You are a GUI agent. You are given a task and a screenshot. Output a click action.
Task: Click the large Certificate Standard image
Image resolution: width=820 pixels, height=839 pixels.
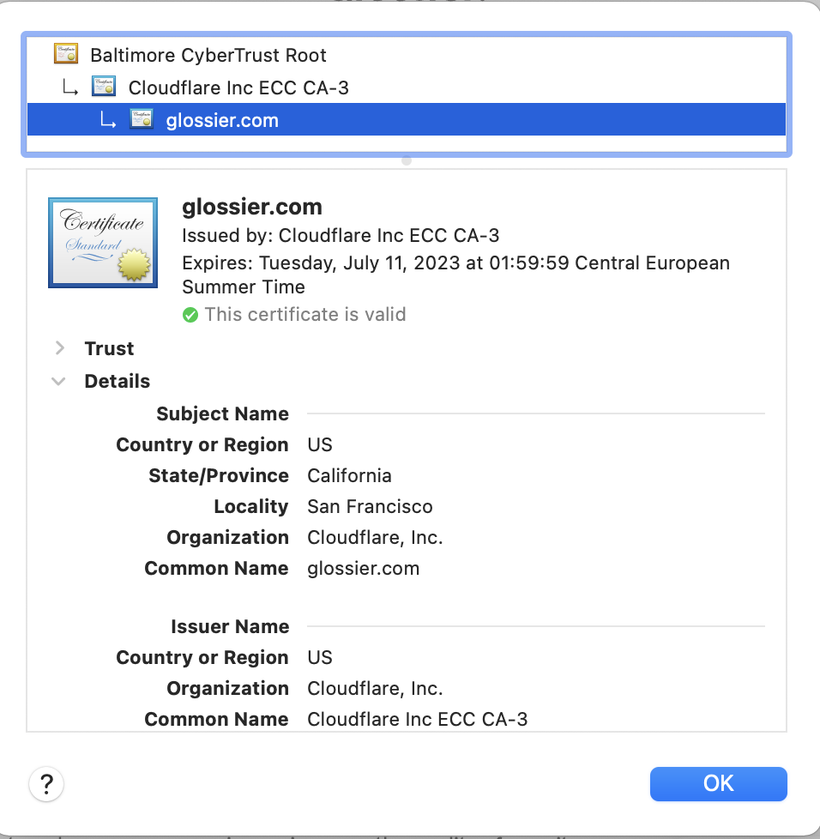[103, 243]
